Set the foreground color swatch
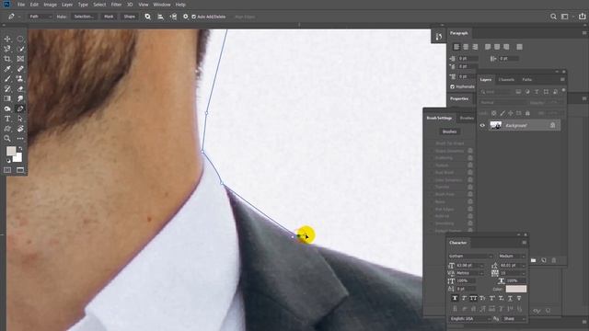 [x=11, y=151]
